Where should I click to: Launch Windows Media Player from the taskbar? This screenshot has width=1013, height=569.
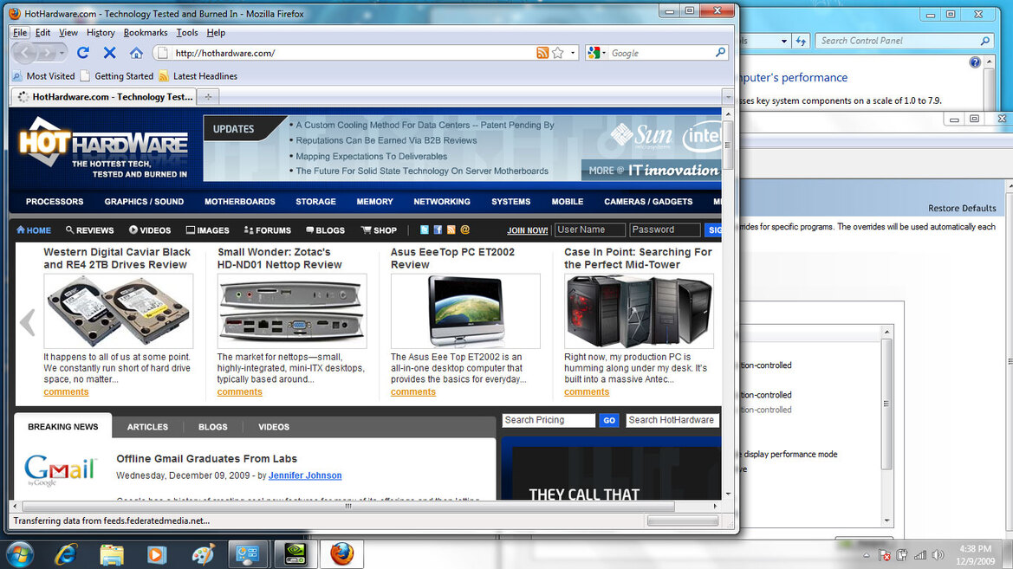point(156,554)
